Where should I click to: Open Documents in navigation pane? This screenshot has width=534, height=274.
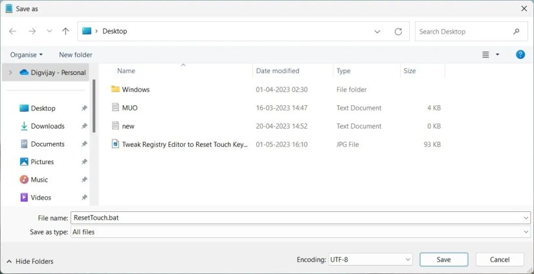47,144
